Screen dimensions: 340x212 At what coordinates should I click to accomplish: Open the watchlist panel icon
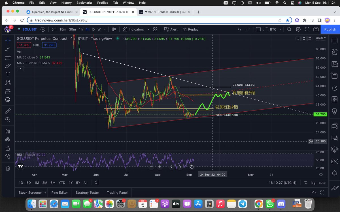coord(334,41)
